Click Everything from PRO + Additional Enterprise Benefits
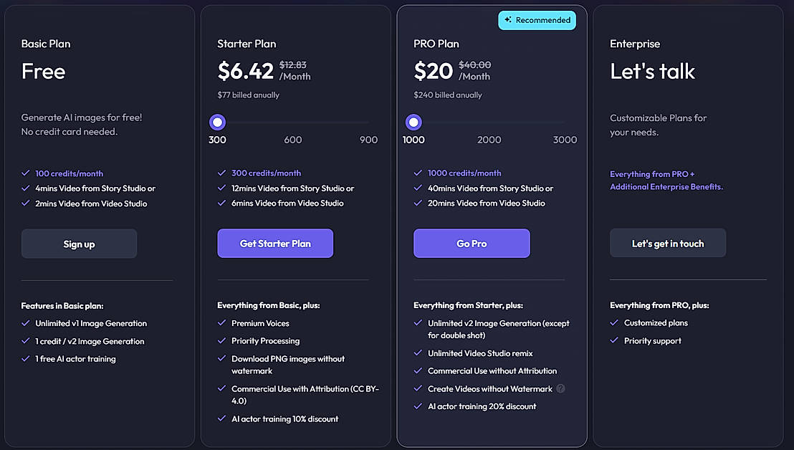The image size is (794, 450). [x=666, y=181]
